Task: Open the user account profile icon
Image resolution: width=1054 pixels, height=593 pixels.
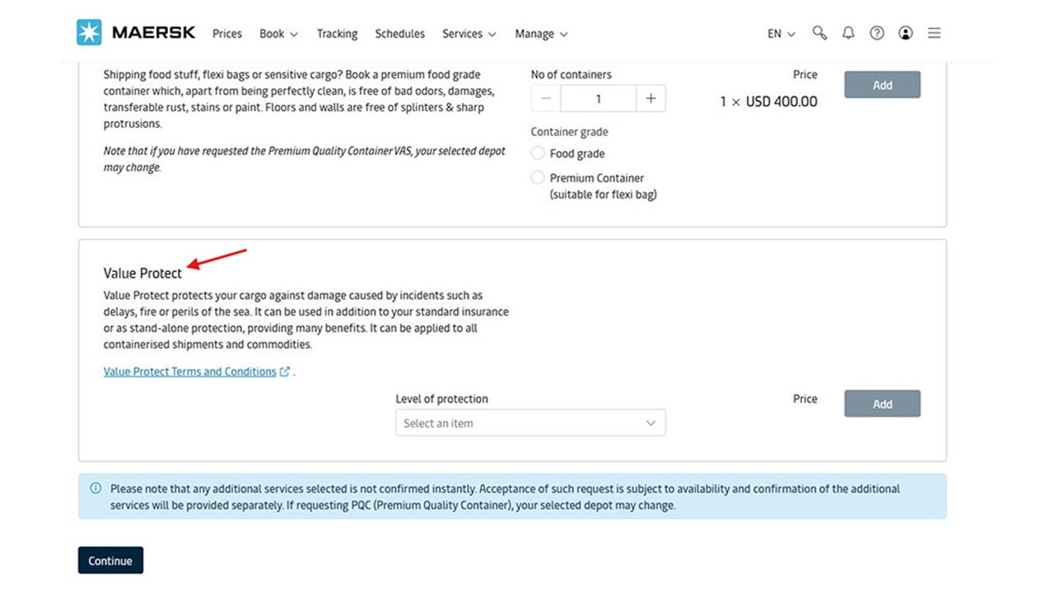Action: point(906,33)
